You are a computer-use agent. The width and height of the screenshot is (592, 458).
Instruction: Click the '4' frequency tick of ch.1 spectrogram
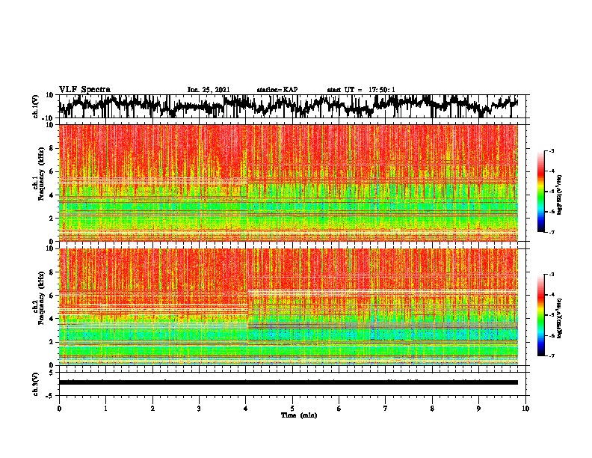click(x=52, y=195)
